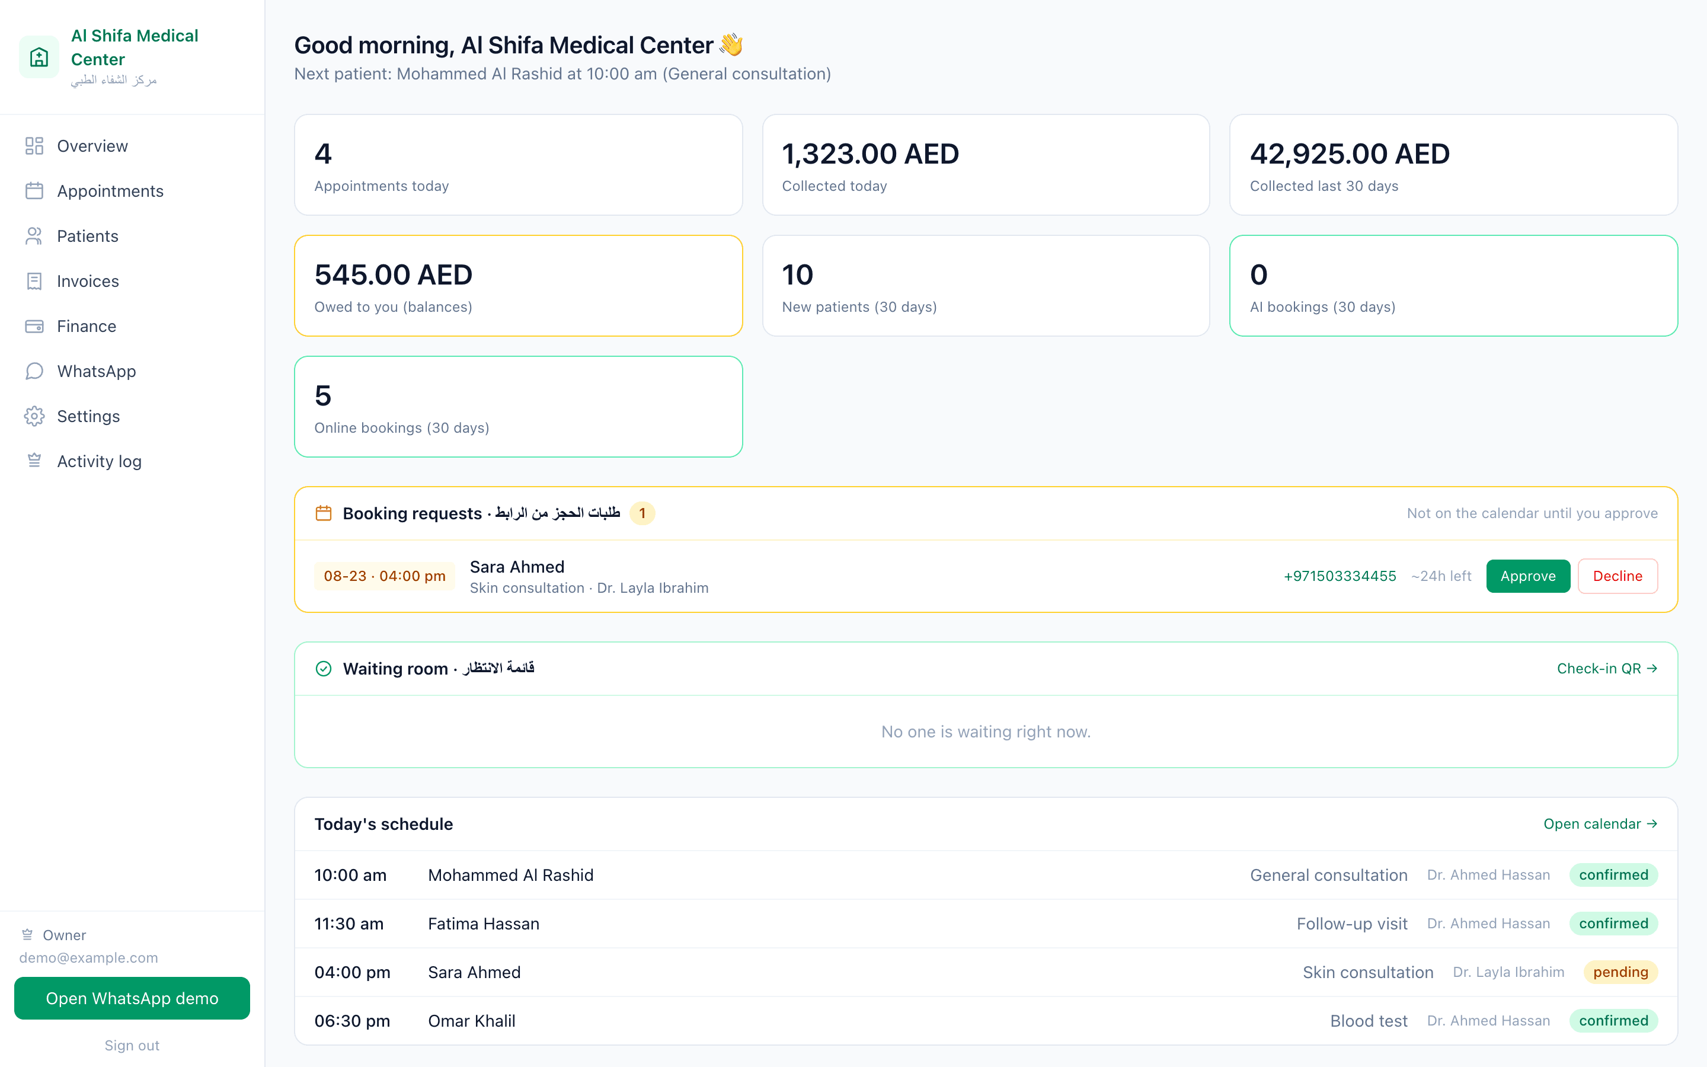Open the Online bookings (30 days) card

(x=519, y=407)
